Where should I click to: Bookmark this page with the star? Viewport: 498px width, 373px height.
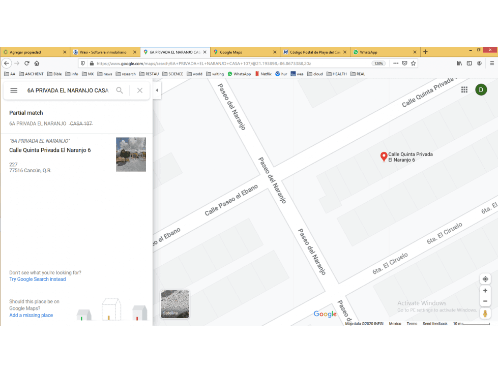coord(413,63)
